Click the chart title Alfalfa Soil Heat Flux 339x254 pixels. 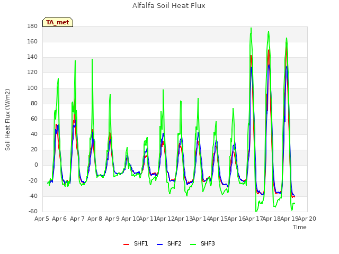pyautogui.click(x=169, y=5)
